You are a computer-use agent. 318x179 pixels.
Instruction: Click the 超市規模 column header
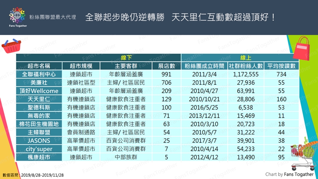[81, 66]
